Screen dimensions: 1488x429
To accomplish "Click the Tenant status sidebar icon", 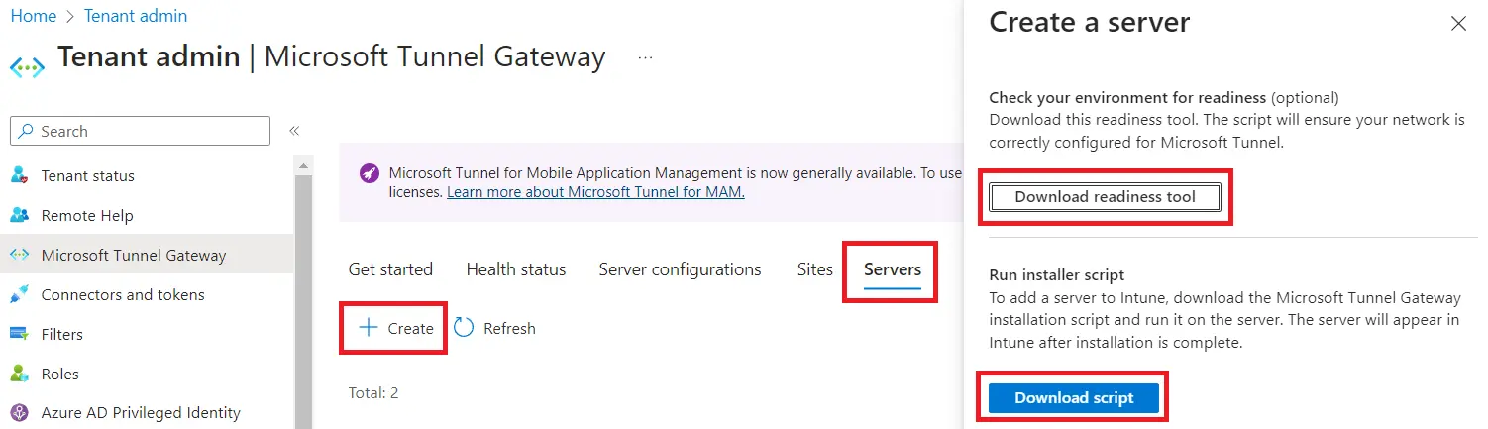I will pos(19,175).
